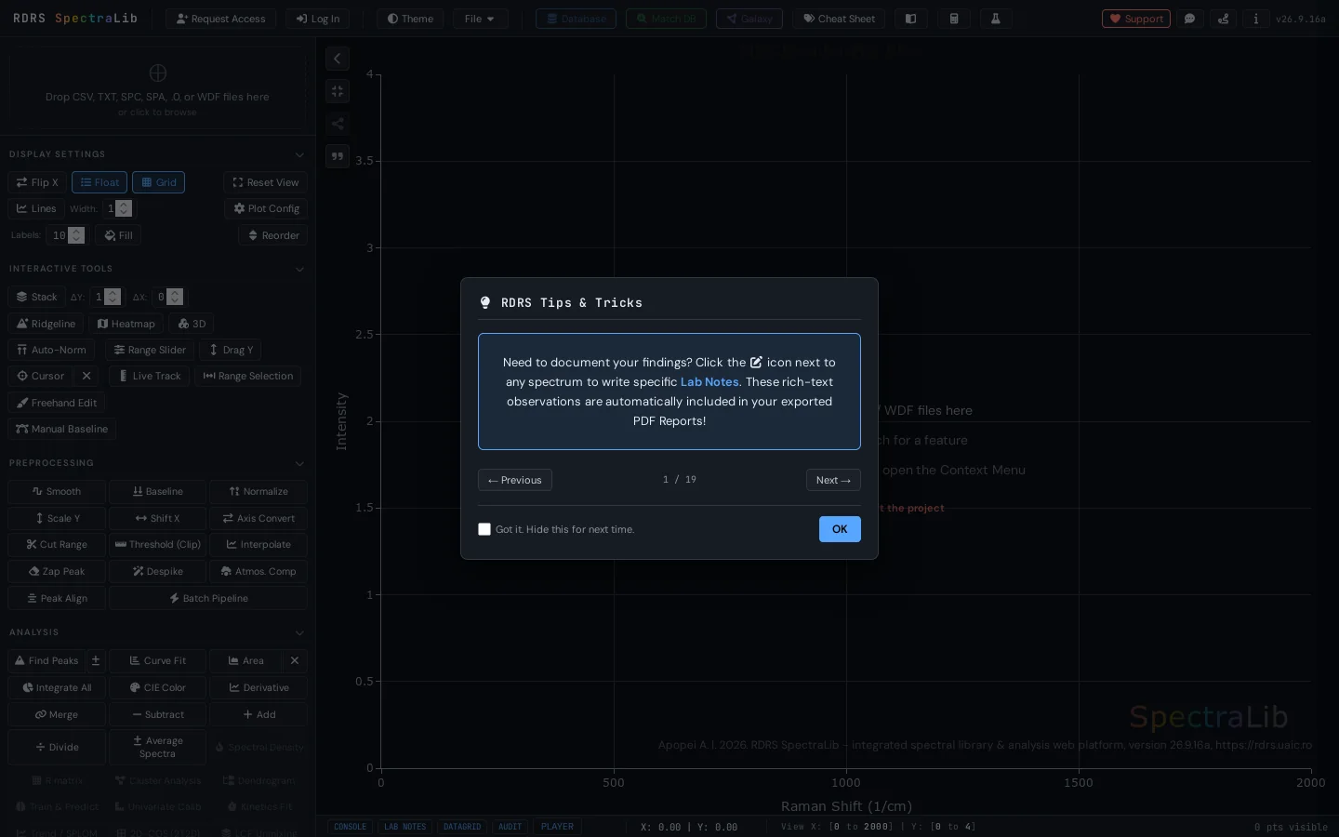Open the Ridgeline view
Viewport: 1339px width, 837px height.
46,324
